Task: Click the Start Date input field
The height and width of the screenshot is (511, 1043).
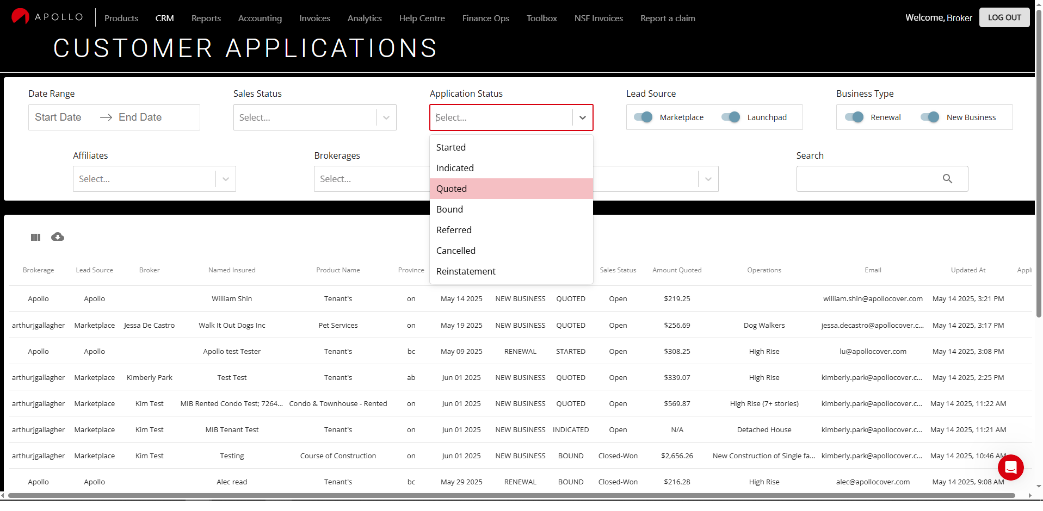Action: [x=58, y=117]
